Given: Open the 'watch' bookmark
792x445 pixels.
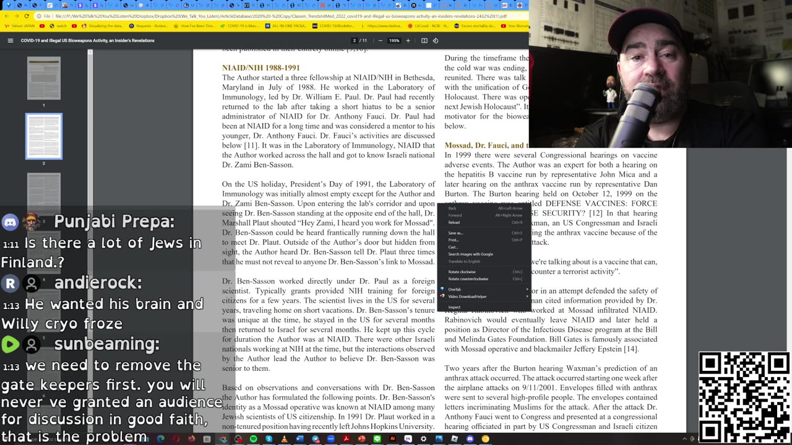Looking at the screenshot, I should [x=58, y=26].
